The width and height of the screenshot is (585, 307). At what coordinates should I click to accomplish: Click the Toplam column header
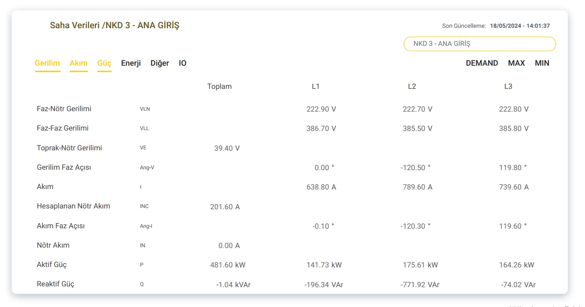pos(219,86)
